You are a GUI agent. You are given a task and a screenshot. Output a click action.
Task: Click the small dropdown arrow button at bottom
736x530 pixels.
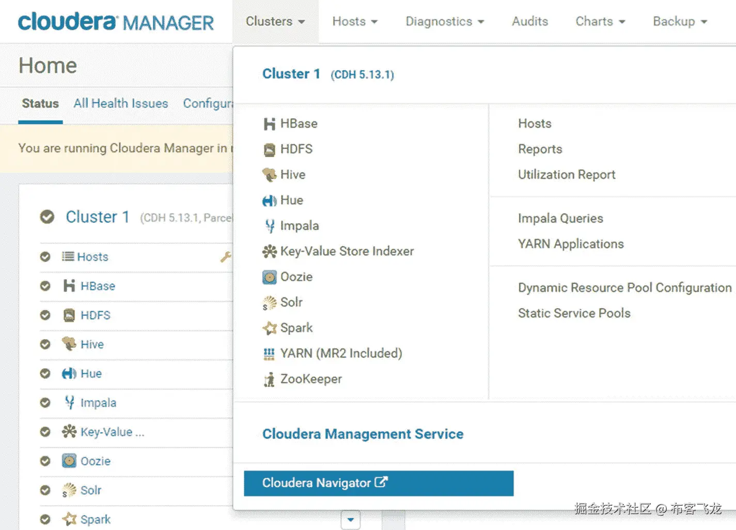click(x=351, y=520)
